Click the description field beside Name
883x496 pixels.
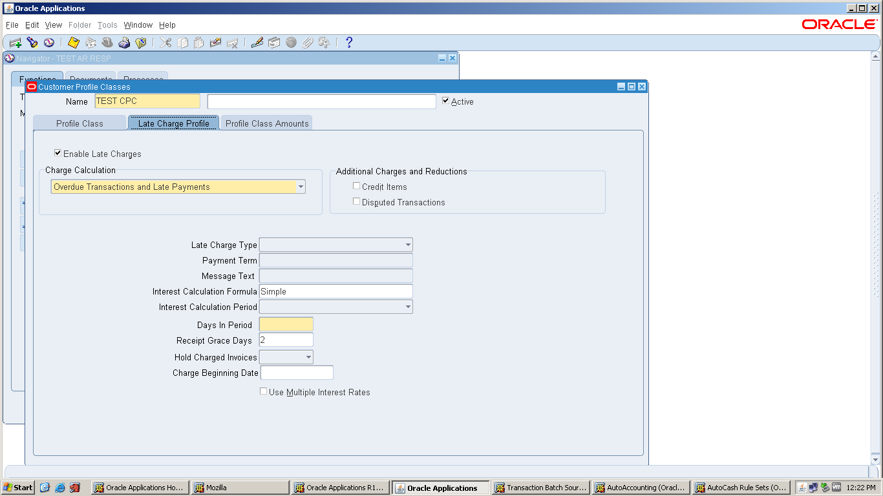[322, 101]
